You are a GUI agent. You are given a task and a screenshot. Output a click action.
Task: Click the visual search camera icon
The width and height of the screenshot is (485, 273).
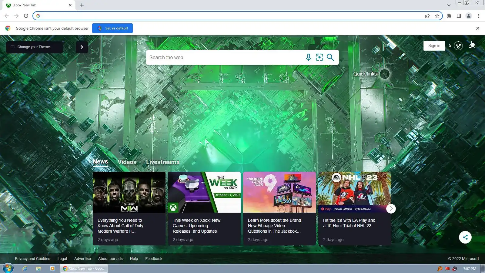[319, 57]
